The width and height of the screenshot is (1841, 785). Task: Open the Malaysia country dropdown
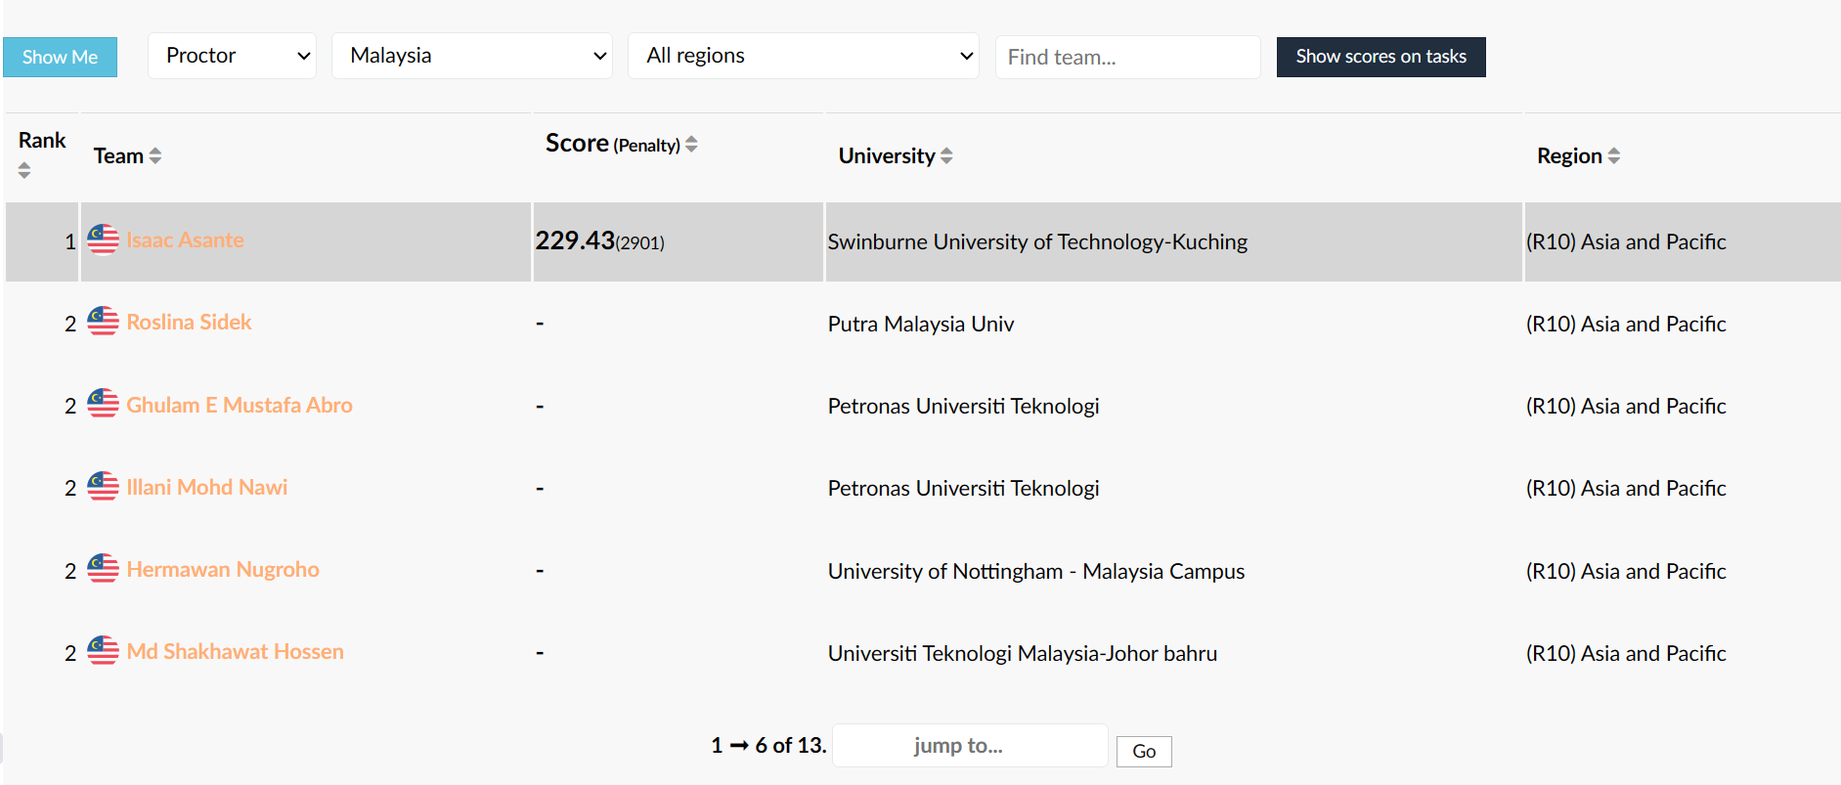(x=472, y=56)
